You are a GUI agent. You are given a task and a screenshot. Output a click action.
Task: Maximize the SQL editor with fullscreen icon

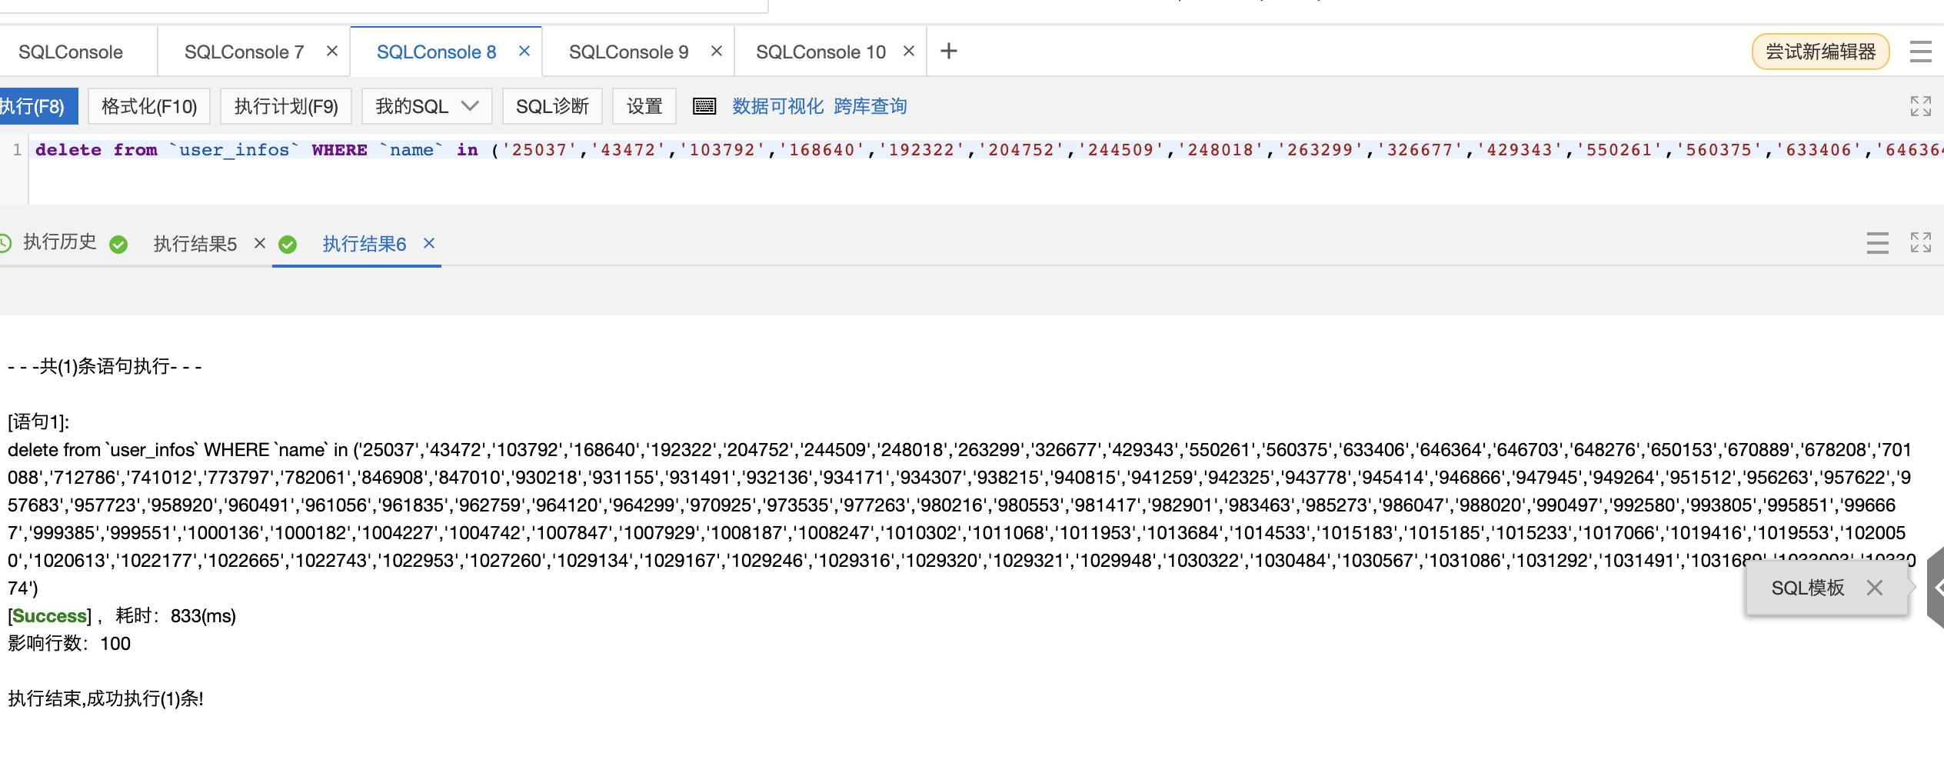click(x=1920, y=106)
